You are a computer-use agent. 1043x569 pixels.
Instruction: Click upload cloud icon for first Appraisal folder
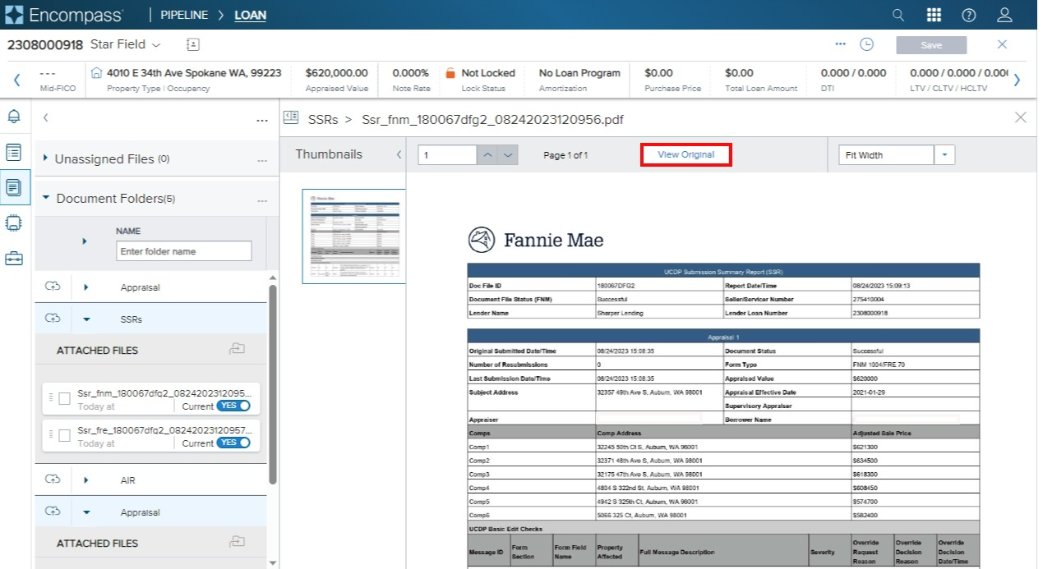point(53,286)
